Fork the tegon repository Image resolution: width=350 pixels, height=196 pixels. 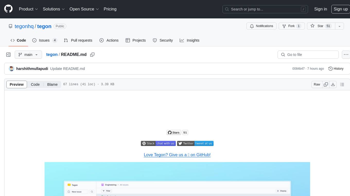point(292,26)
